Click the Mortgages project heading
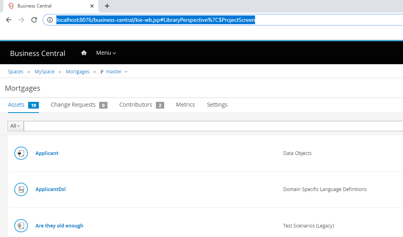The width and height of the screenshot is (403, 237). (23, 88)
